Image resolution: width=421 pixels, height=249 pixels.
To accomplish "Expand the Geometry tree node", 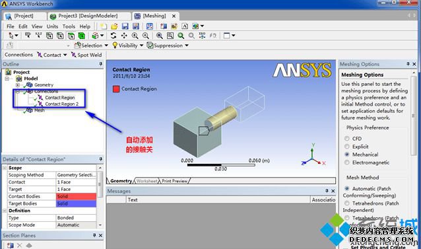I will pyautogui.click(x=17, y=85).
